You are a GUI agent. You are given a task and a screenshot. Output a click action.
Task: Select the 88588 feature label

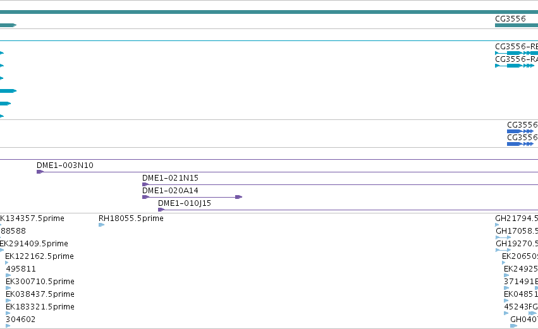pyautogui.click(x=13, y=231)
